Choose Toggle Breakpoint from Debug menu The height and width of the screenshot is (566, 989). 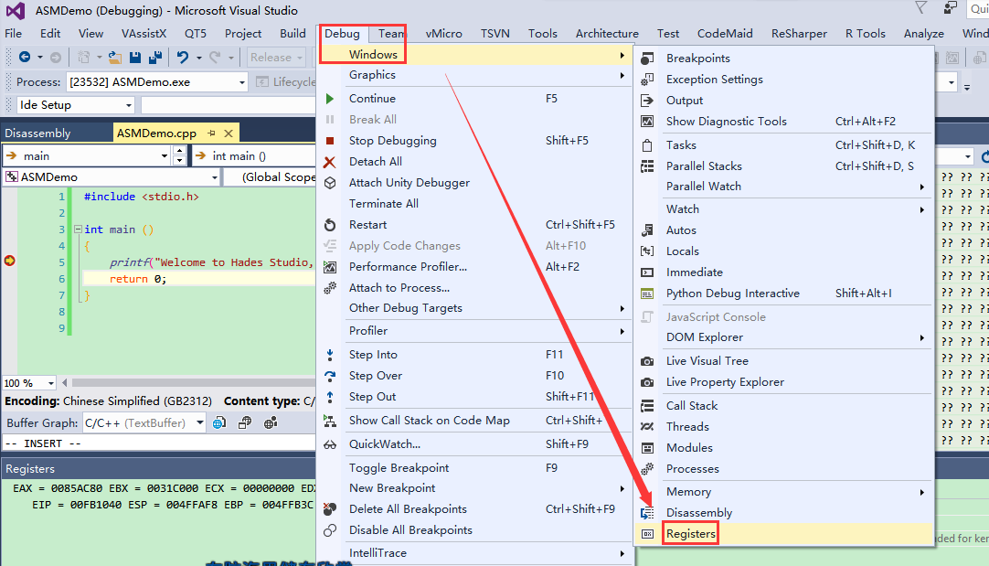(x=399, y=467)
